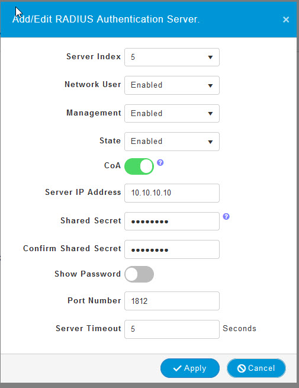The image size is (299, 388).
Task: Change the State dropdown value
Action: pos(172,142)
